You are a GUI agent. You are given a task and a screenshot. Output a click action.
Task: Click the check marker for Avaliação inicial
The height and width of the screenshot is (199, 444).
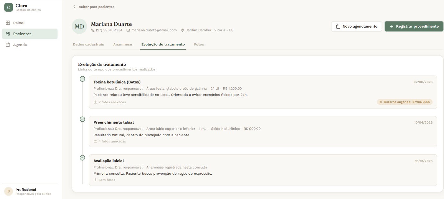click(83, 158)
